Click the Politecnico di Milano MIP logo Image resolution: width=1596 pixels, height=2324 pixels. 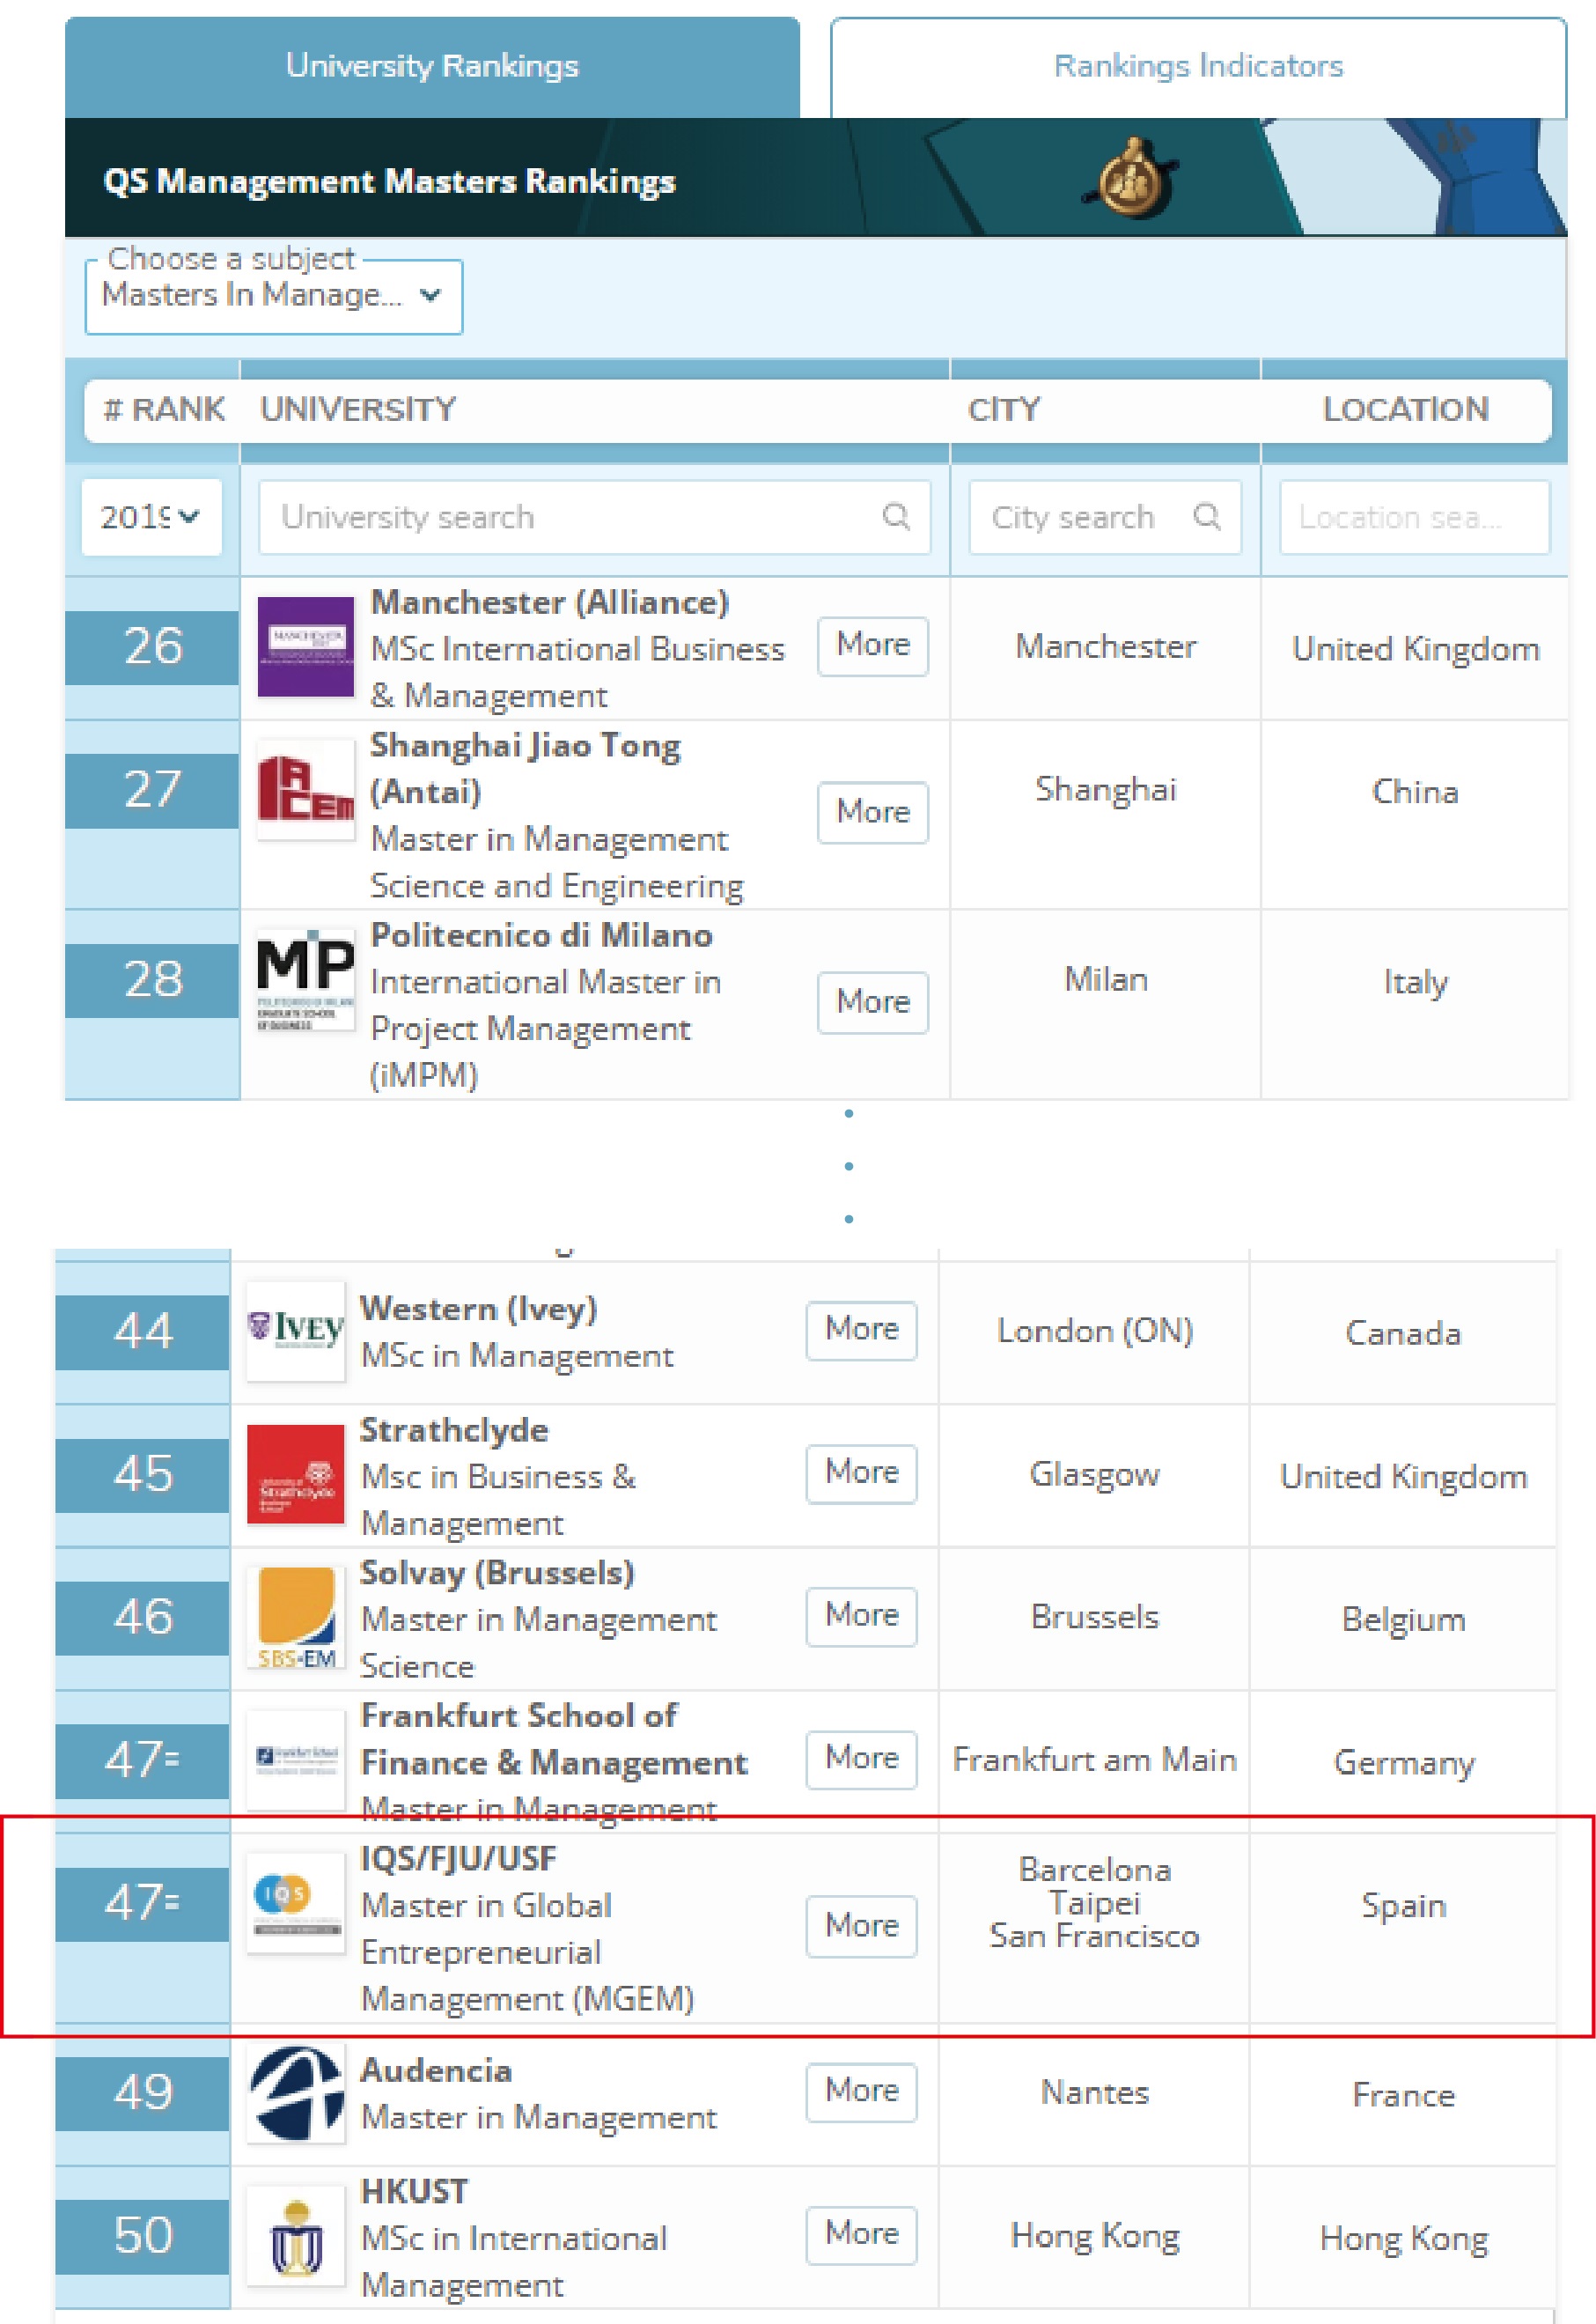pyautogui.click(x=306, y=980)
